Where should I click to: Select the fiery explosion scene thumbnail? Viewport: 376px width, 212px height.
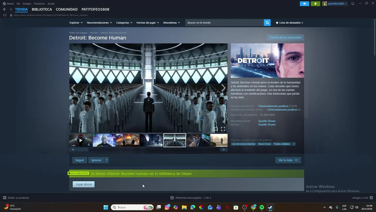point(128,140)
